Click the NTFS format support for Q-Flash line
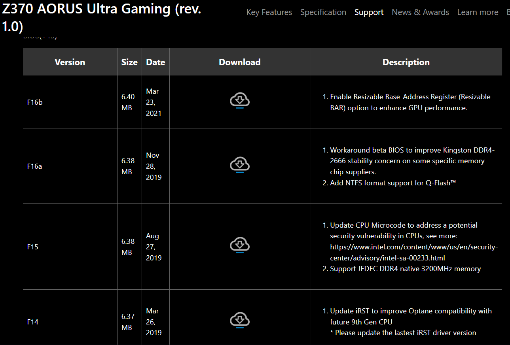This screenshot has width=510, height=345. click(393, 183)
